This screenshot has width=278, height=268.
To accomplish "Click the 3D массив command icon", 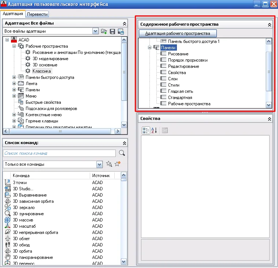I will click(x=7, y=220).
